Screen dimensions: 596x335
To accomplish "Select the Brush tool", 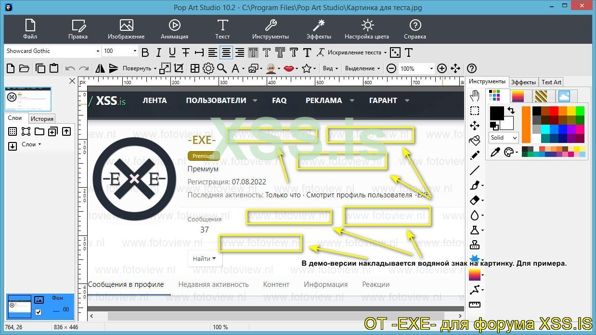I will (x=475, y=185).
